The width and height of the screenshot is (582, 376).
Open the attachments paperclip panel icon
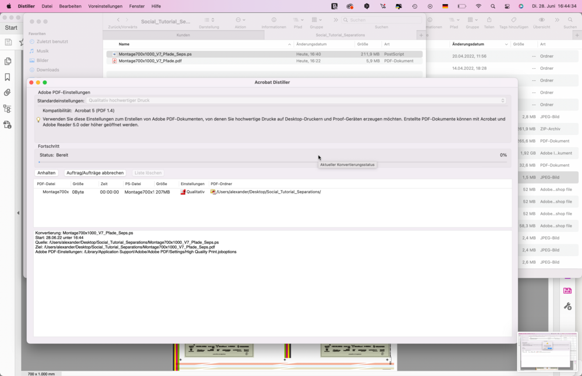click(x=8, y=93)
